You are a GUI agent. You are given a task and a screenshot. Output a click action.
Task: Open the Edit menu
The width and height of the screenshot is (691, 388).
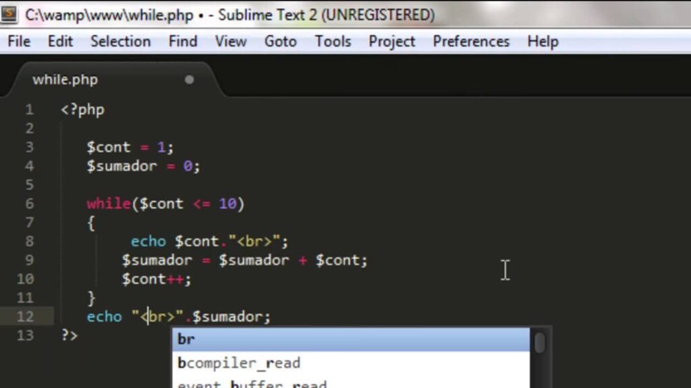click(x=60, y=42)
